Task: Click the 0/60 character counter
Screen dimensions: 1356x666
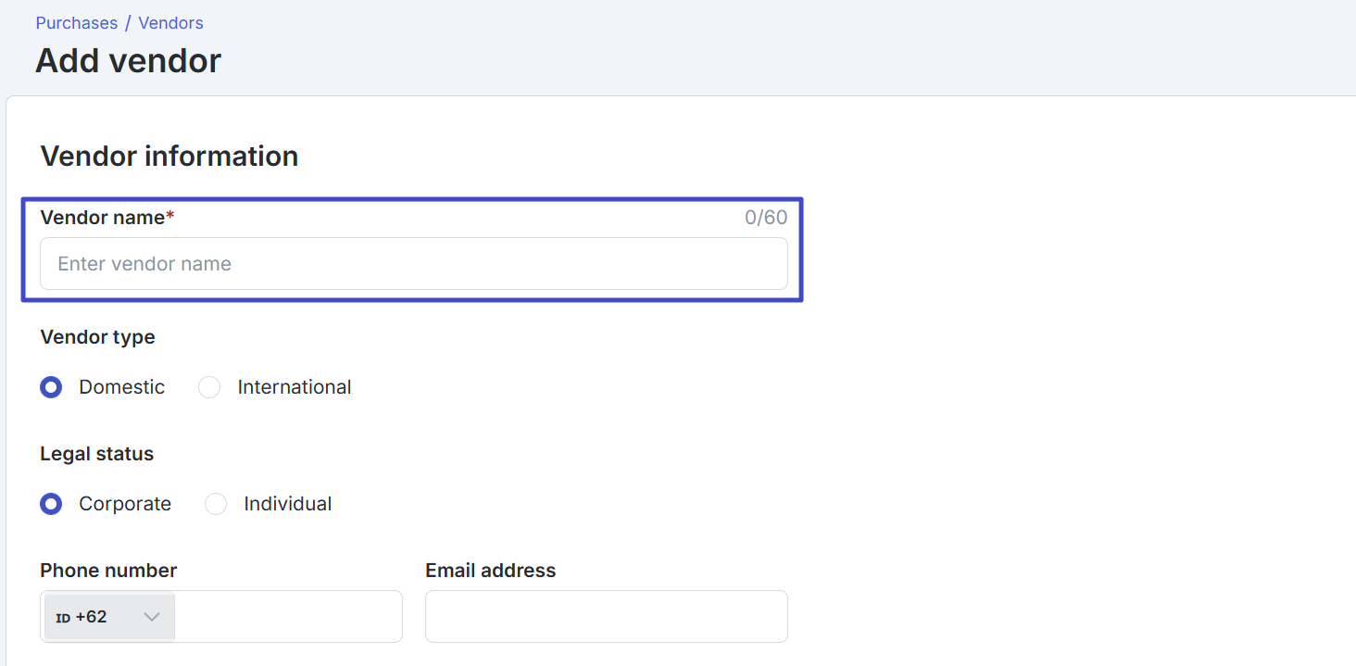Action: click(766, 218)
